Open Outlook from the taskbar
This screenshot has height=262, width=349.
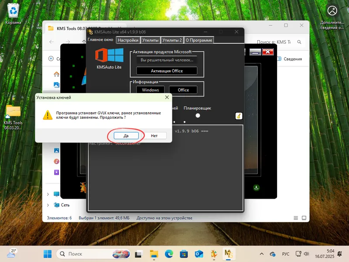[x=198, y=253]
